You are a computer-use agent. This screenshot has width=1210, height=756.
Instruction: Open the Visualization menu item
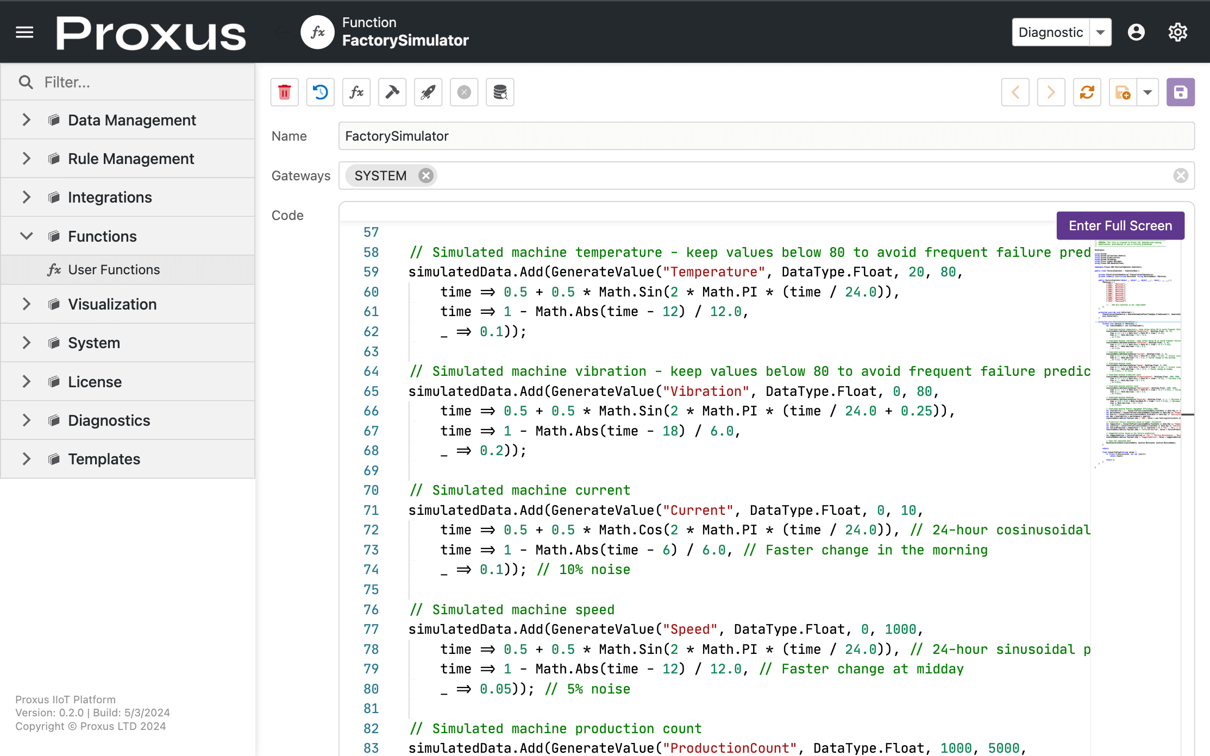[112, 304]
